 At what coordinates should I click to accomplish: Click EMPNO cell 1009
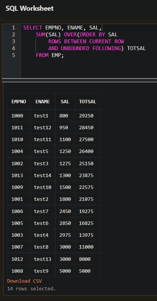[19, 187]
